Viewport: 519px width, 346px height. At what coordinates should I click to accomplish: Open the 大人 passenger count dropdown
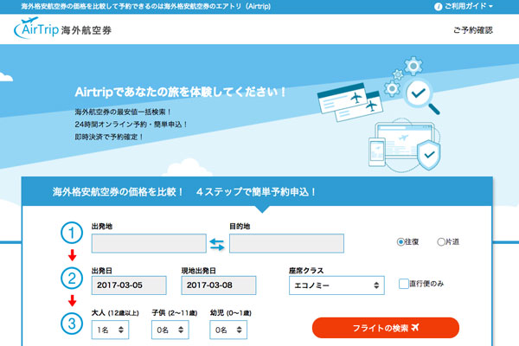click(110, 330)
